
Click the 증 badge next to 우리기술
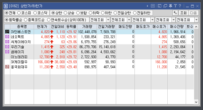tap(7, 47)
